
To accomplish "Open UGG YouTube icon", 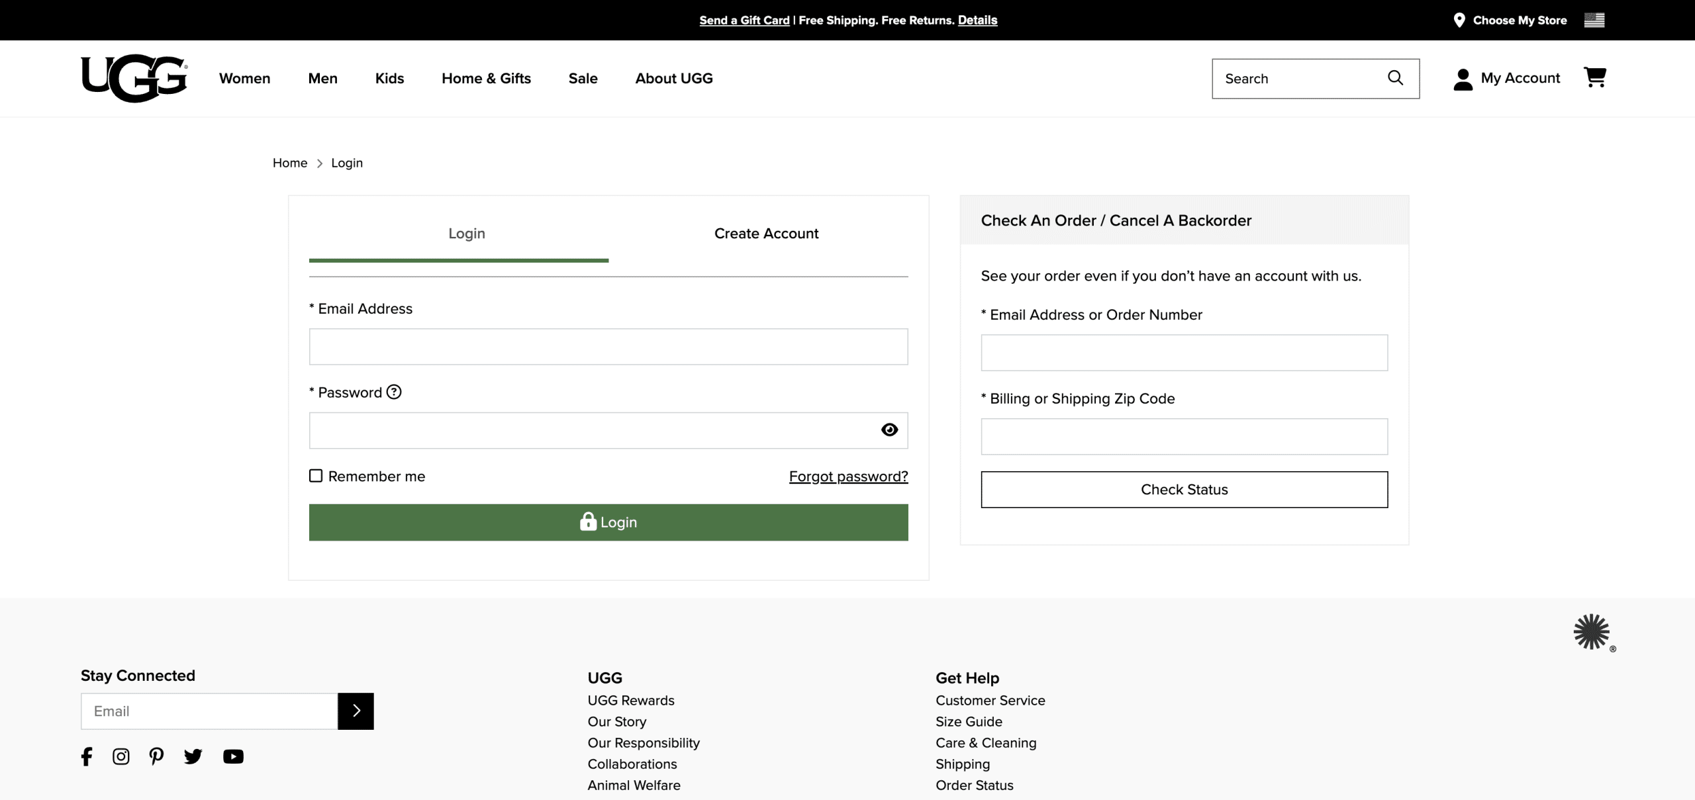I will 233,756.
